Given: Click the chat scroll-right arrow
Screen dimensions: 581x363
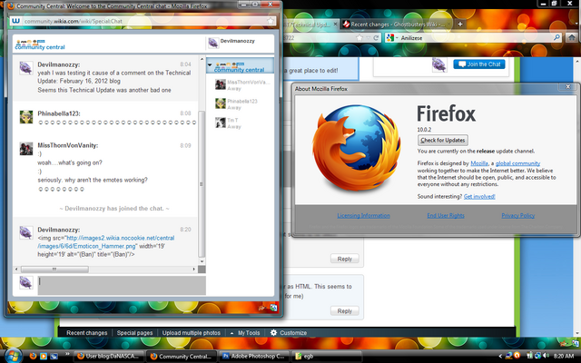Looking at the screenshot, I should coord(193,270).
